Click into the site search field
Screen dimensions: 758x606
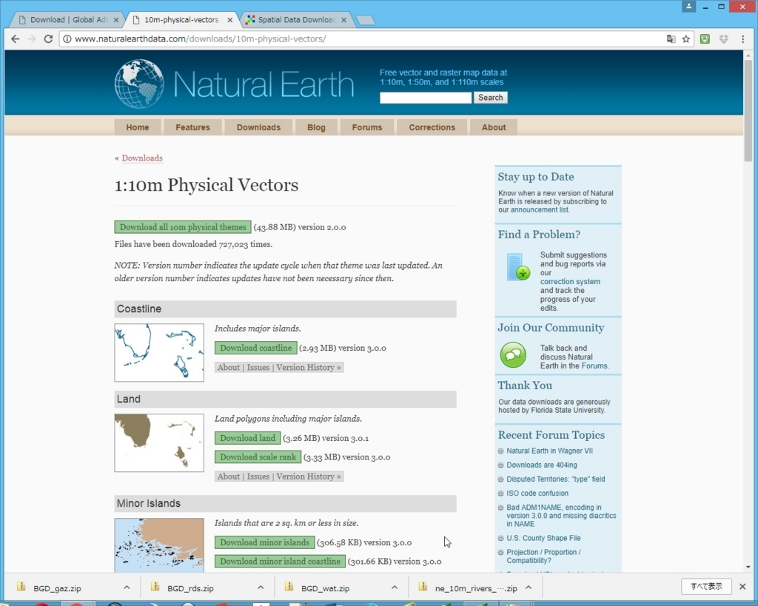[426, 98]
